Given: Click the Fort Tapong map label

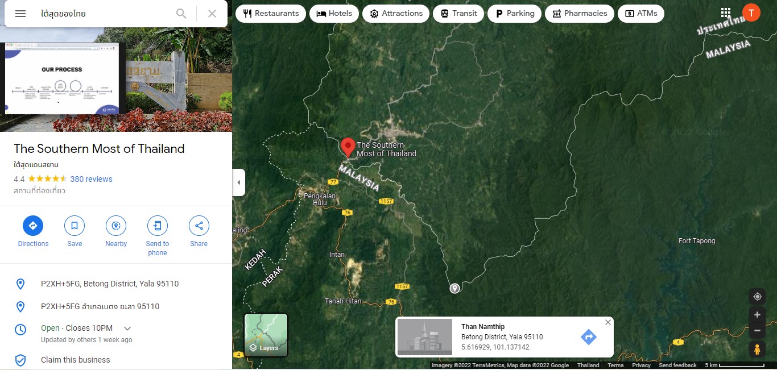Looking at the screenshot, I should [697, 241].
